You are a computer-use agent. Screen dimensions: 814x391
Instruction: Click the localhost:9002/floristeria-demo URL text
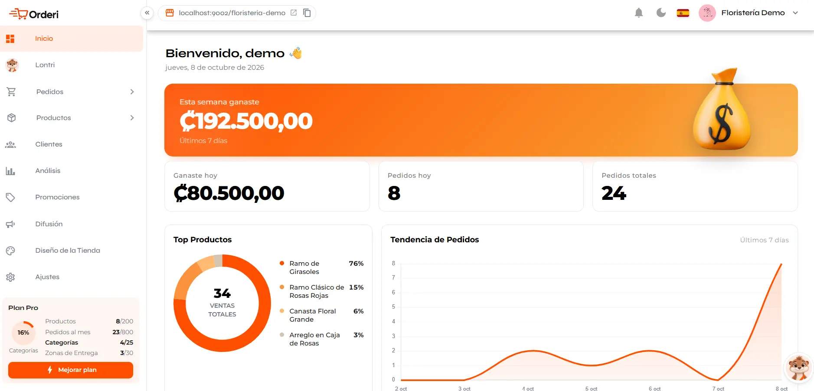[232, 13]
